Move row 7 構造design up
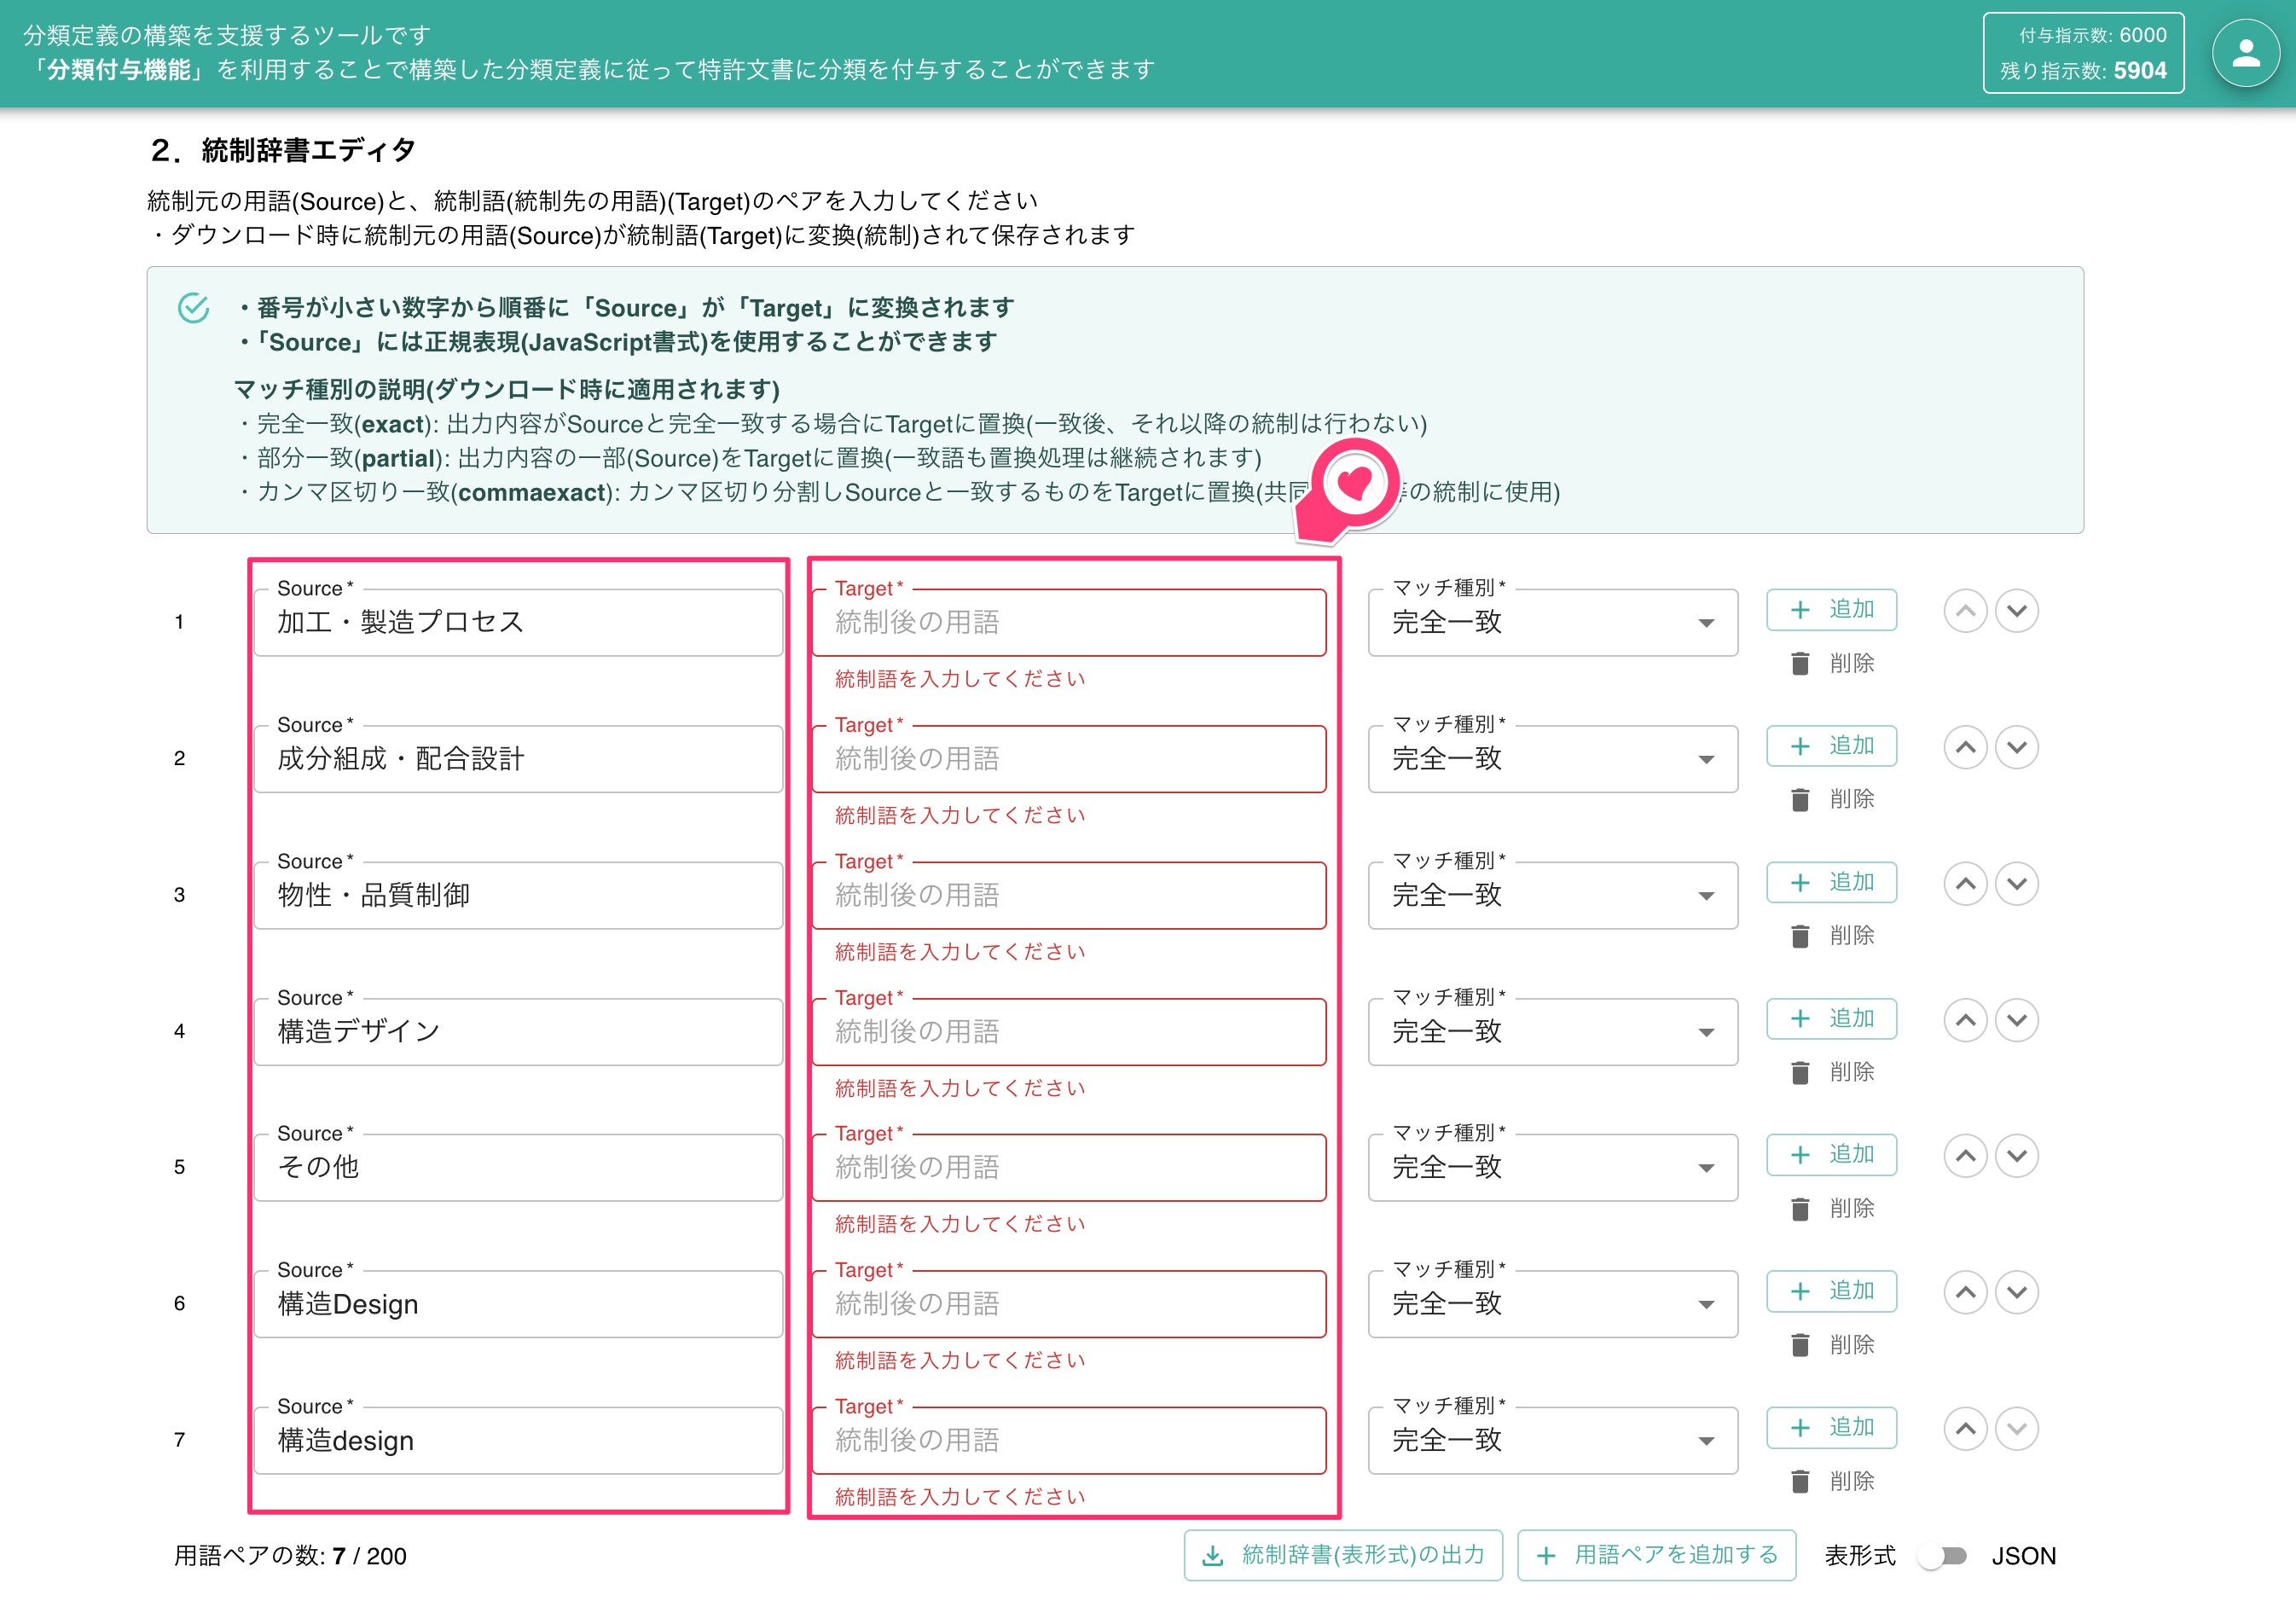 1964,1428
